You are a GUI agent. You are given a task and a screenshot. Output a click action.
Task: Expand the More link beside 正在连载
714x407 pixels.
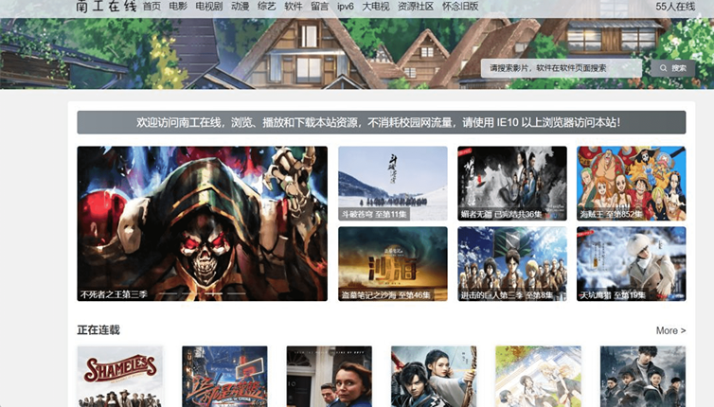(670, 330)
